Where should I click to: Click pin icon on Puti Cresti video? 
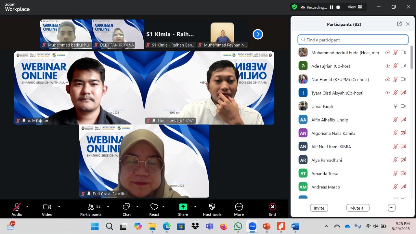coord(89,194)
